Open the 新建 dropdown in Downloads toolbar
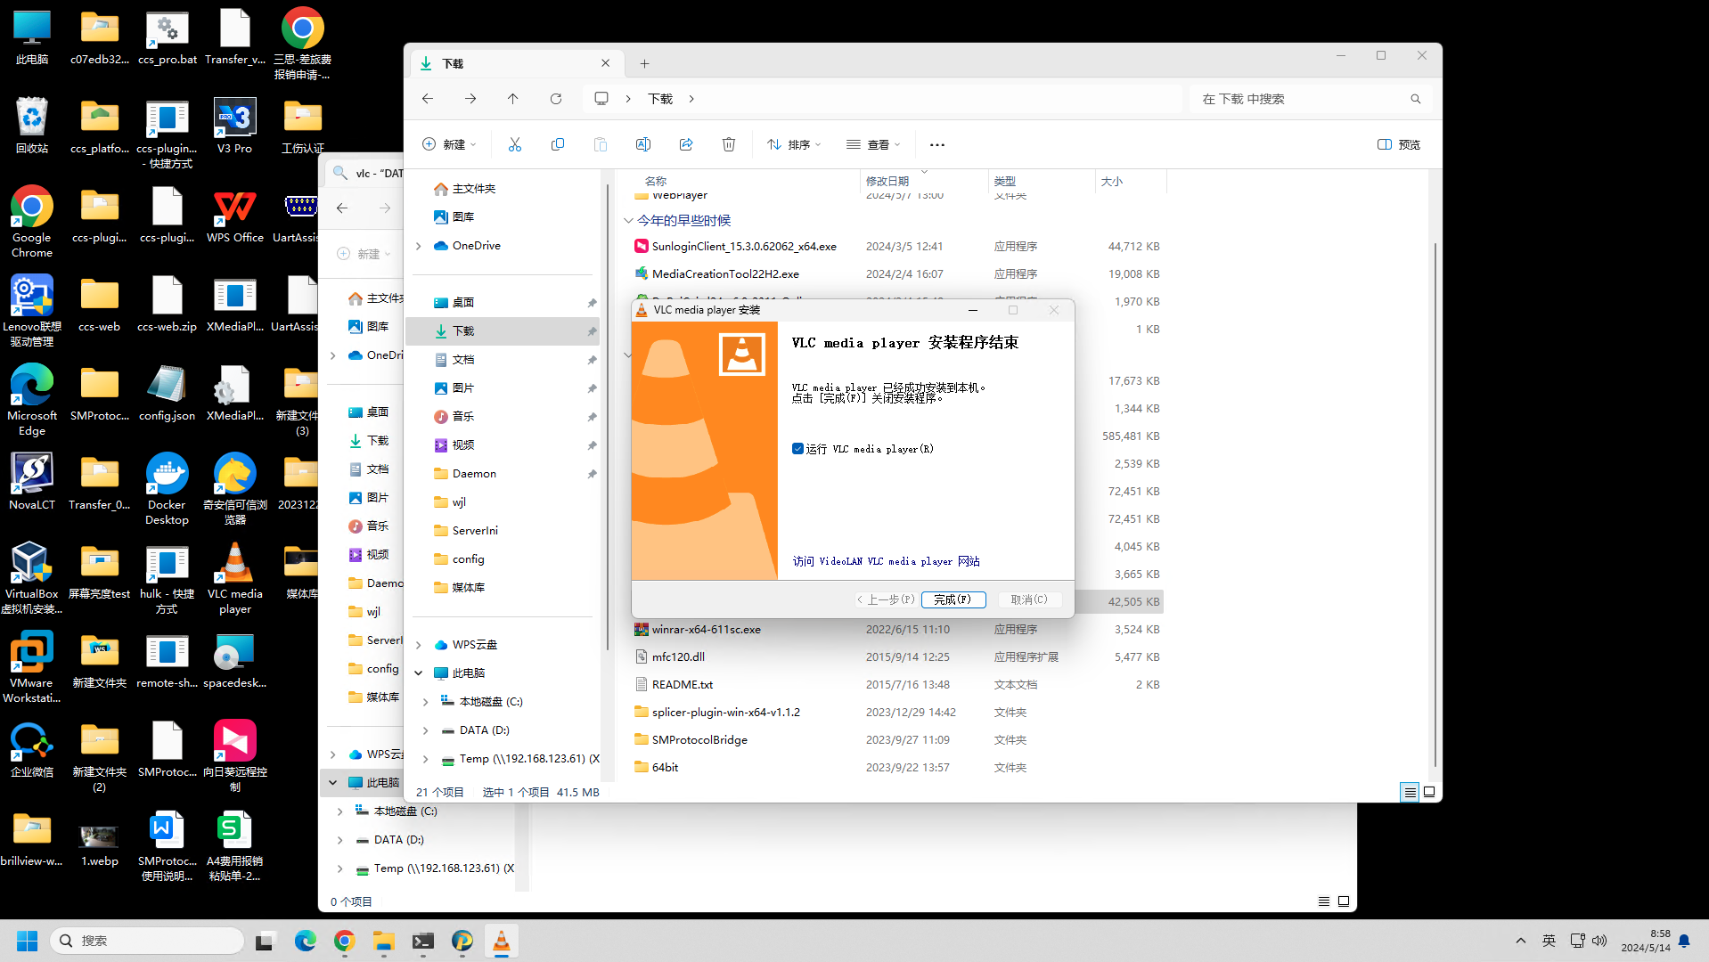1709x962 pixels. (x=450, y=144)
